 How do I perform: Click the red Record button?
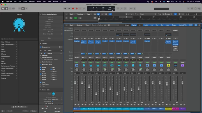(73, 8)
